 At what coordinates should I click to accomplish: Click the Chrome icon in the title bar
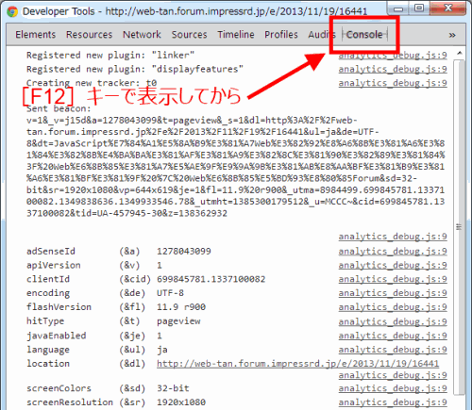pos(12,11)
